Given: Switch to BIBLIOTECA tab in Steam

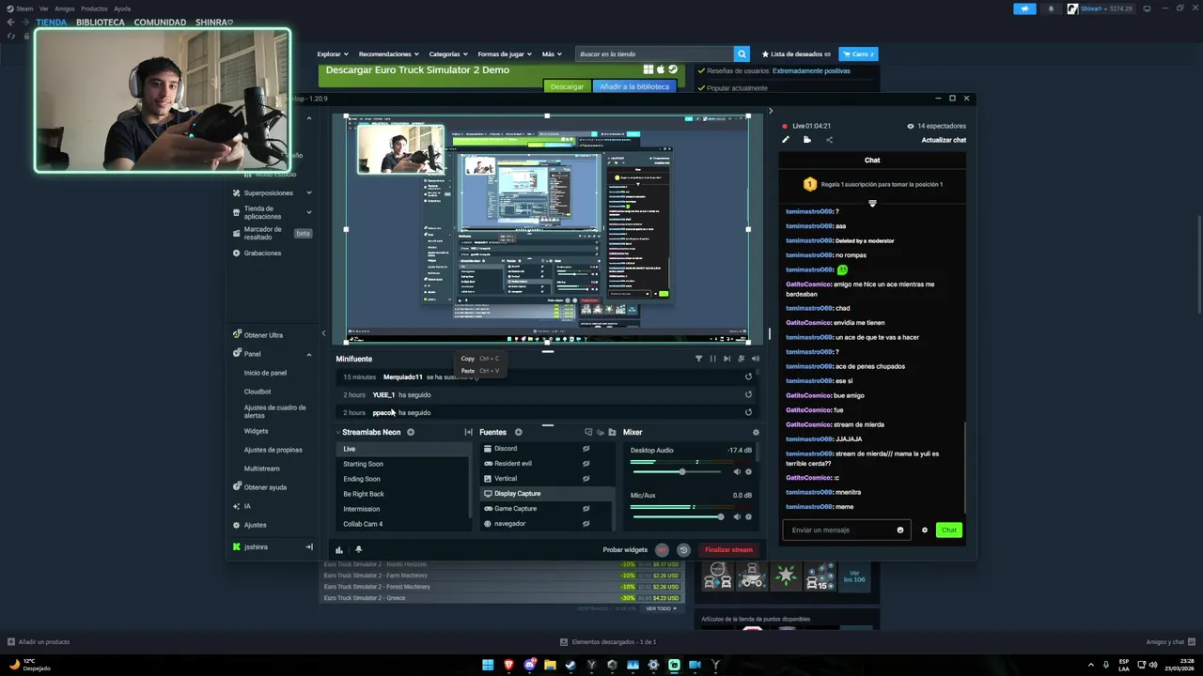Looking at the screenshot, I should (100, 23).
